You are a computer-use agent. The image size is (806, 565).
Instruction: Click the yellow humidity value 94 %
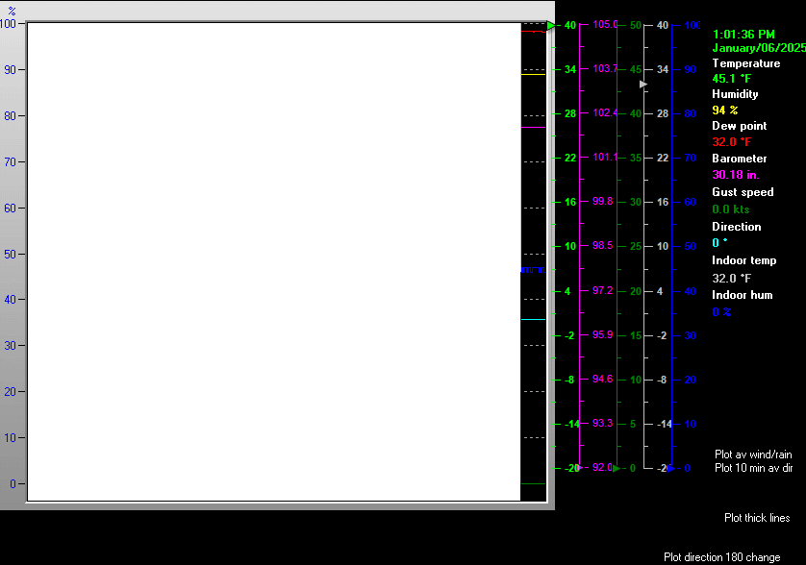[725, 110]
